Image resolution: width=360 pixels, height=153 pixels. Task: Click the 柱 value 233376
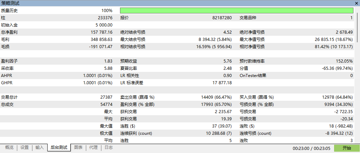[105, 18]
